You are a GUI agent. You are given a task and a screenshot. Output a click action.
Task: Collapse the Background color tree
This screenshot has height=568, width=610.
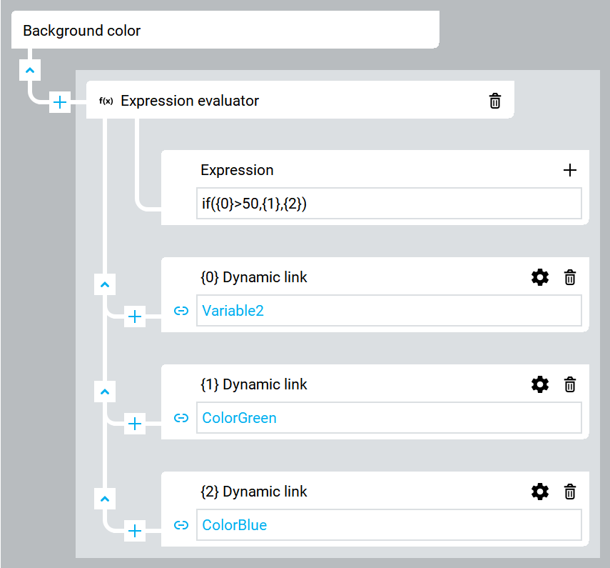[30, 71]
